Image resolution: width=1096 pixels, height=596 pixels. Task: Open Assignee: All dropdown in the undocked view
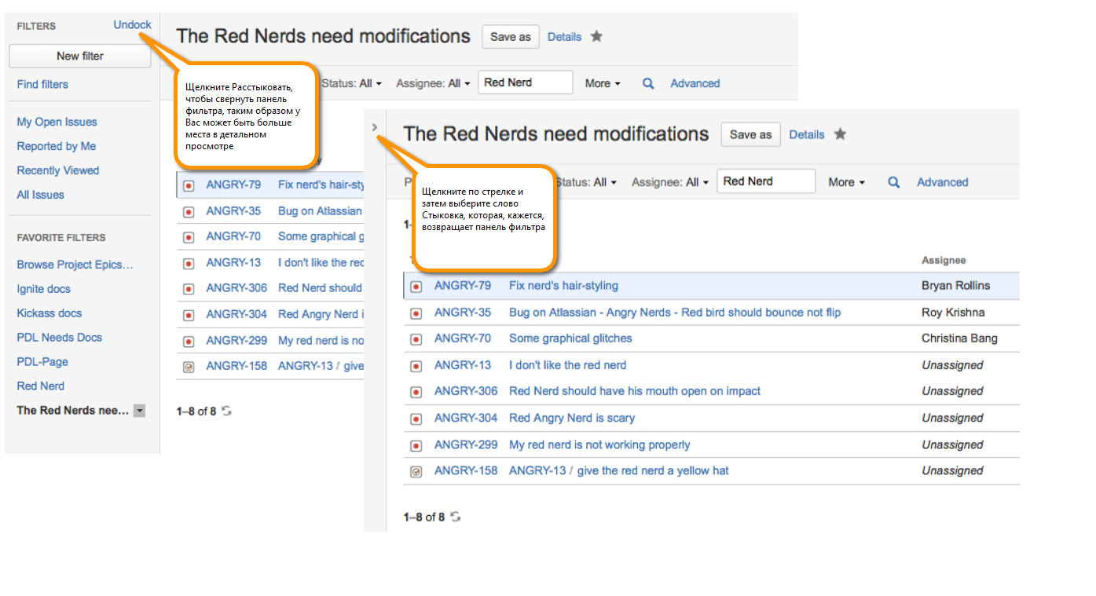pyautogui.click(x=670, y=182)
